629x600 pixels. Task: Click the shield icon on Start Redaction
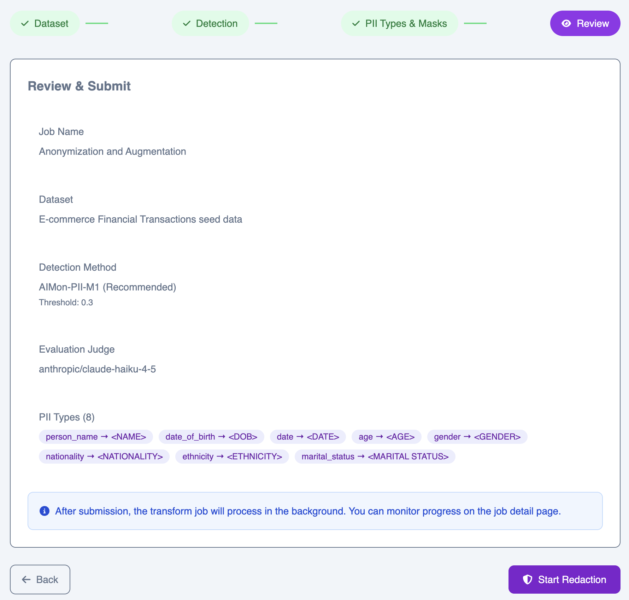pos(527,580)
